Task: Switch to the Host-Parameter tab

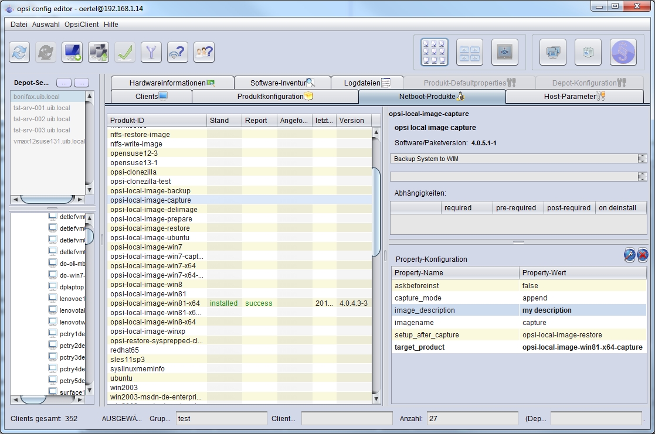Action: click(575, 97)
